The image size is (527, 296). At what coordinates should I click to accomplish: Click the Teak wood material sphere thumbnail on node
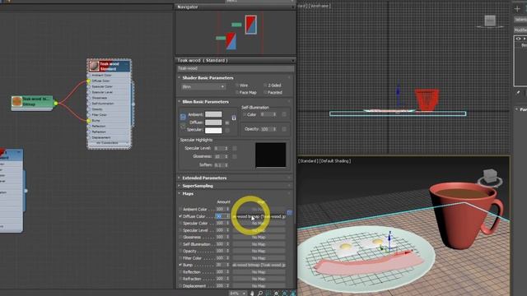(94, 66)
